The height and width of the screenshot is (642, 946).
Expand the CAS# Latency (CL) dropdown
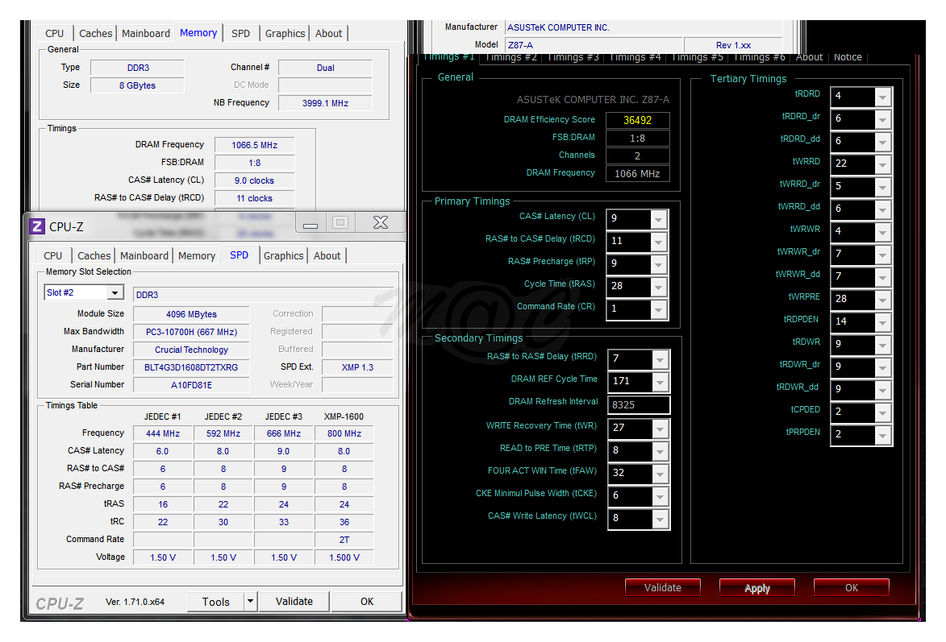pyautogui.click(x=659, y=219)
